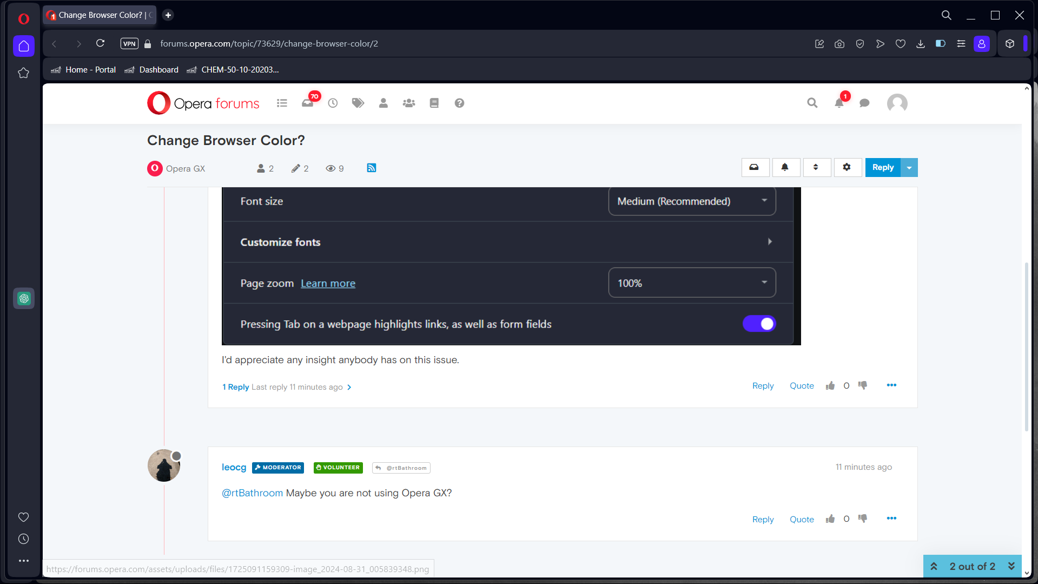Reply to leocg's post
The width and height of the screenshot is (1038, 584).
point(763,520)
